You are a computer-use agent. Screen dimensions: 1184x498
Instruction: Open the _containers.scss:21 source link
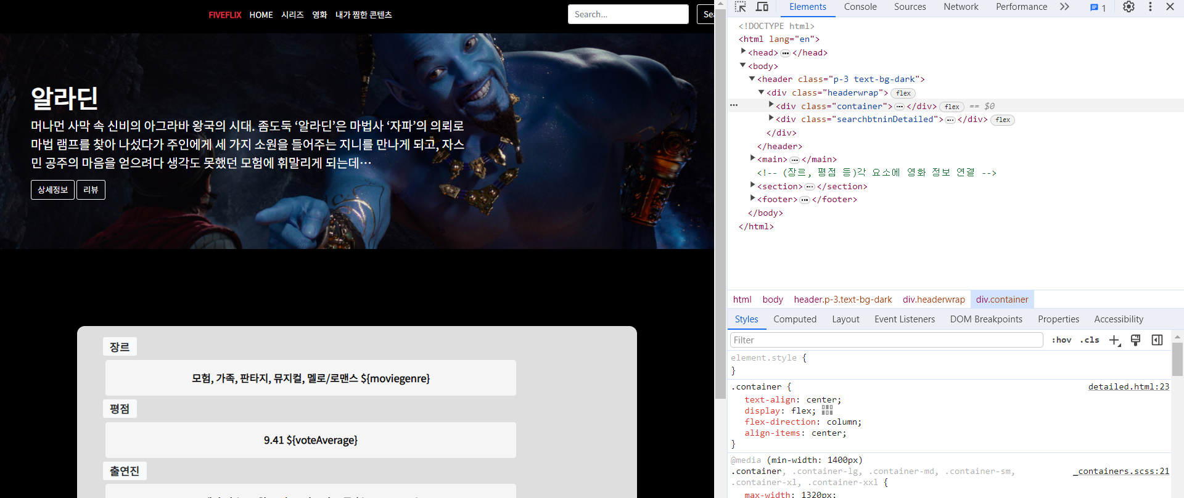[x=1121, y=471]
